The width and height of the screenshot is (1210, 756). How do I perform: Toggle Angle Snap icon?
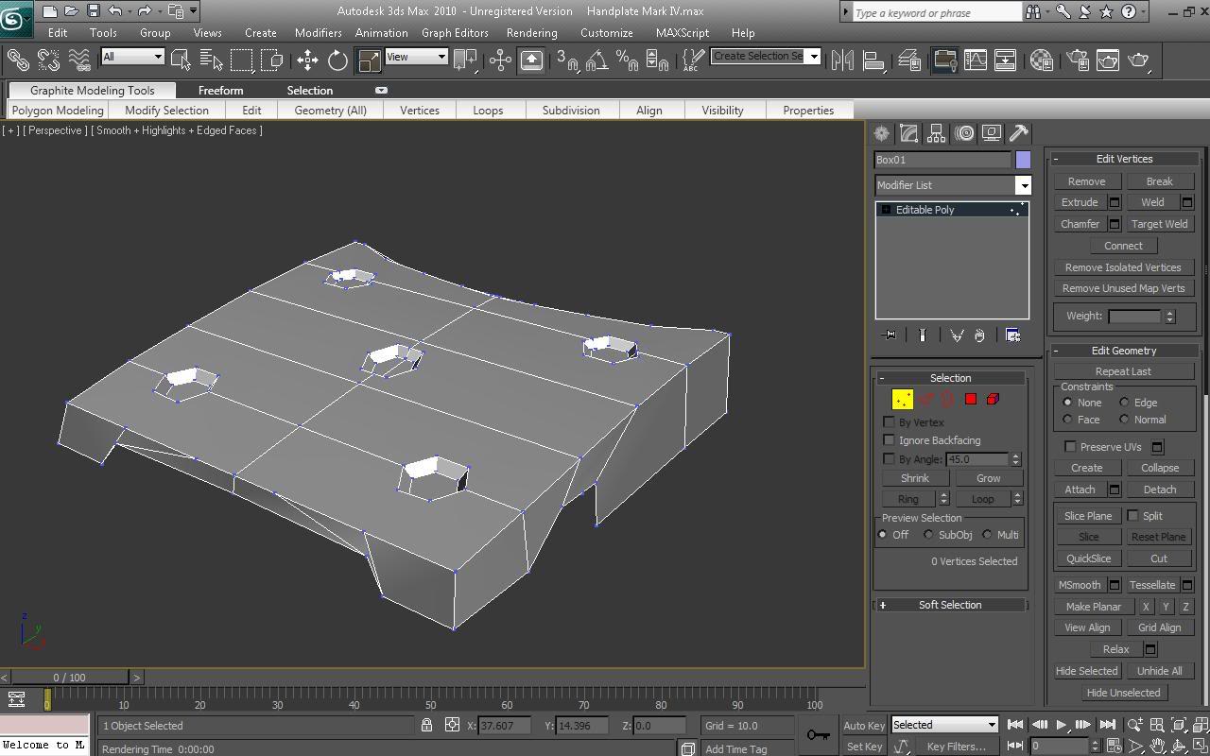(x=596, y=60)
